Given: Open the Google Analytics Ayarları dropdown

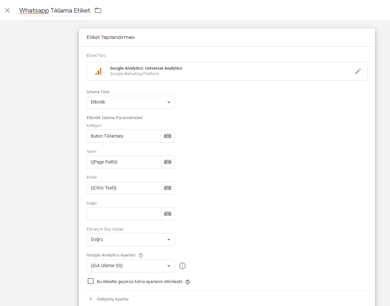Looking at the screenshot, I should click(131, 266).
